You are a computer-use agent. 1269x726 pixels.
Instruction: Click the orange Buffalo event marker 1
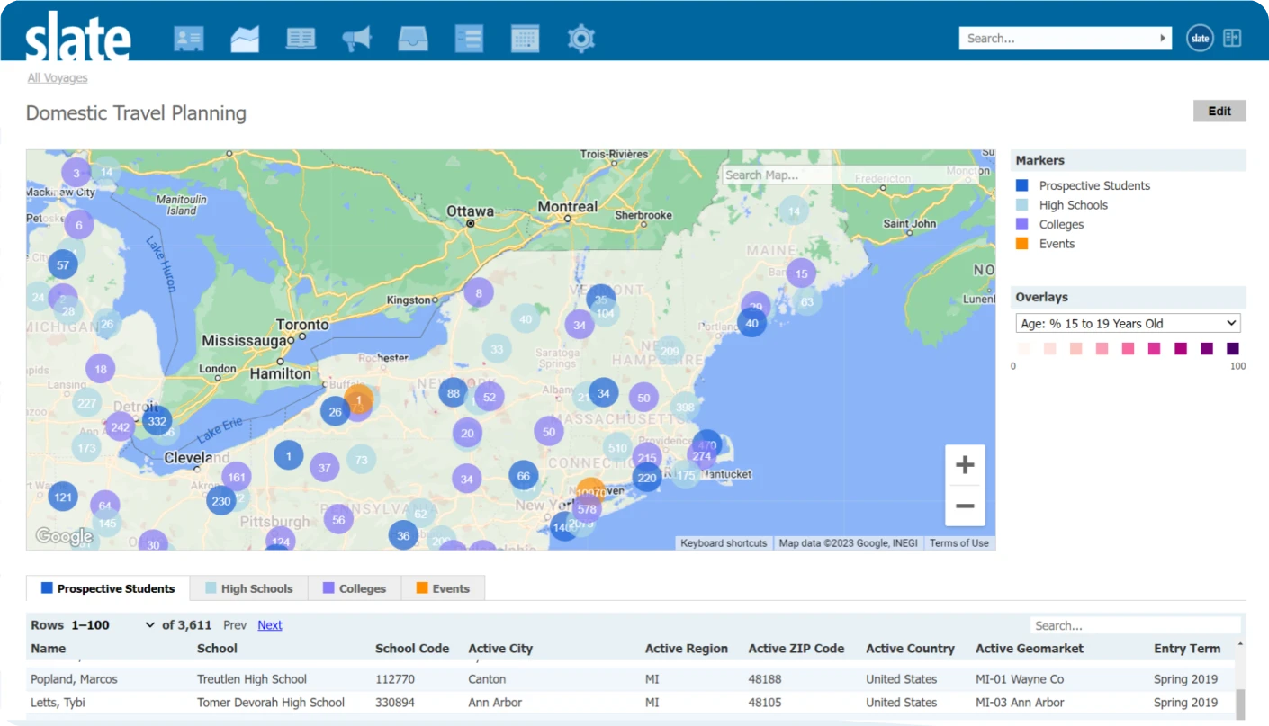[358, 399]
